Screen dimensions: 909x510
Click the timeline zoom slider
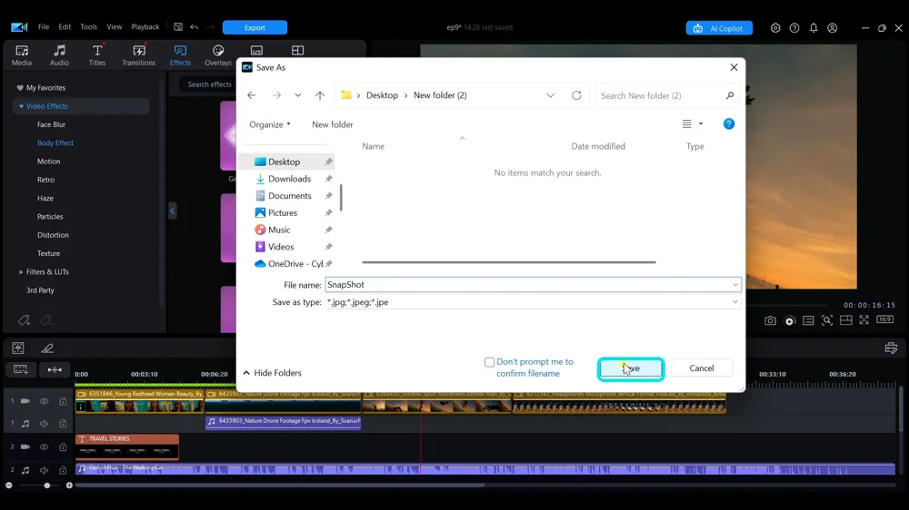(47, 485)
